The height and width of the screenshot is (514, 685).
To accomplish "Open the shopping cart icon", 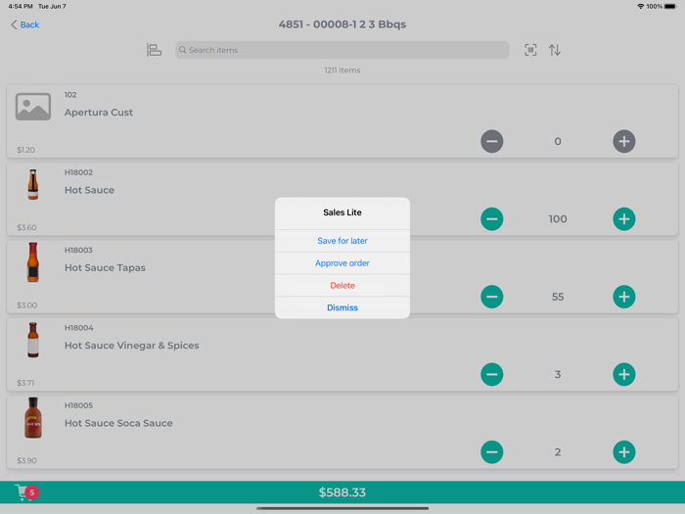I will coord(24,492).
